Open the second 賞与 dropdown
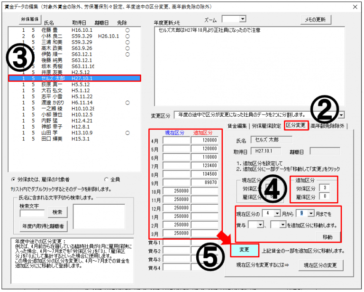 [x=282, y=225]
